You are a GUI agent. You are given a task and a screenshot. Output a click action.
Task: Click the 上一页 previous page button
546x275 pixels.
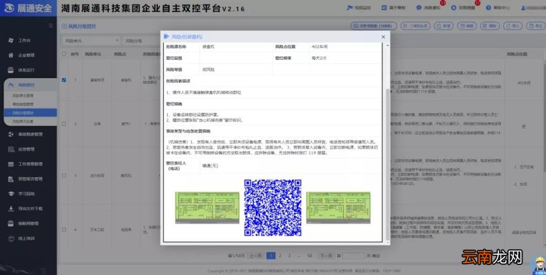tap(255, 255)
